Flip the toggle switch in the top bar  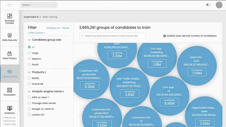208,5
